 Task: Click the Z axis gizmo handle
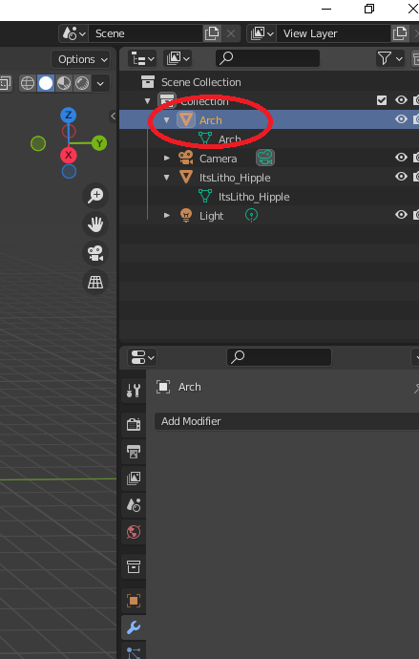click(69, 115)
